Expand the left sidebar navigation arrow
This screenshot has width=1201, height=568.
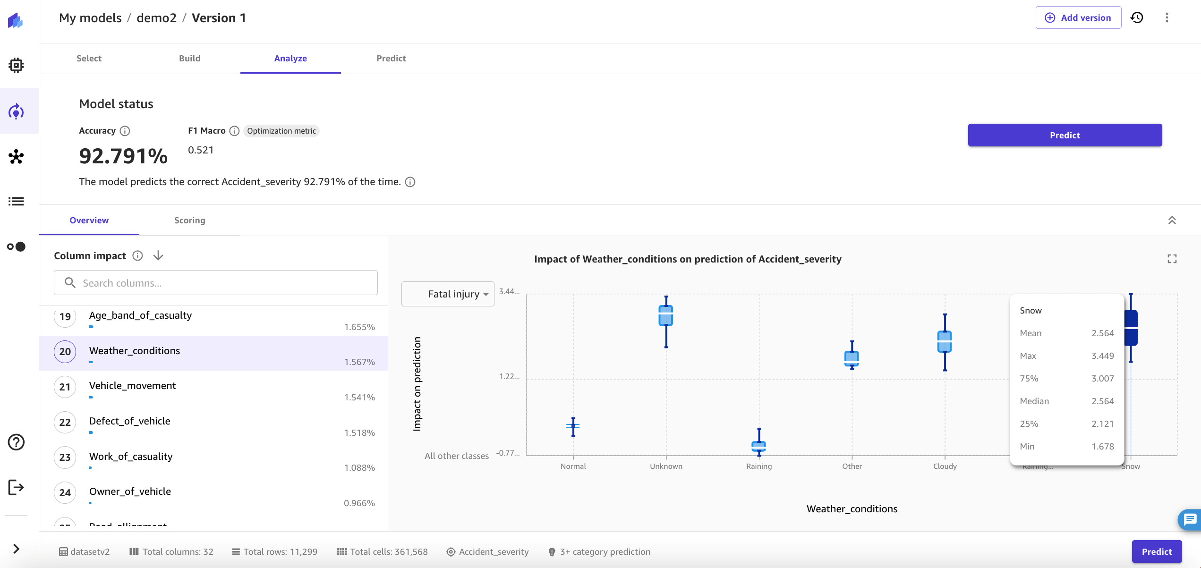16,549
